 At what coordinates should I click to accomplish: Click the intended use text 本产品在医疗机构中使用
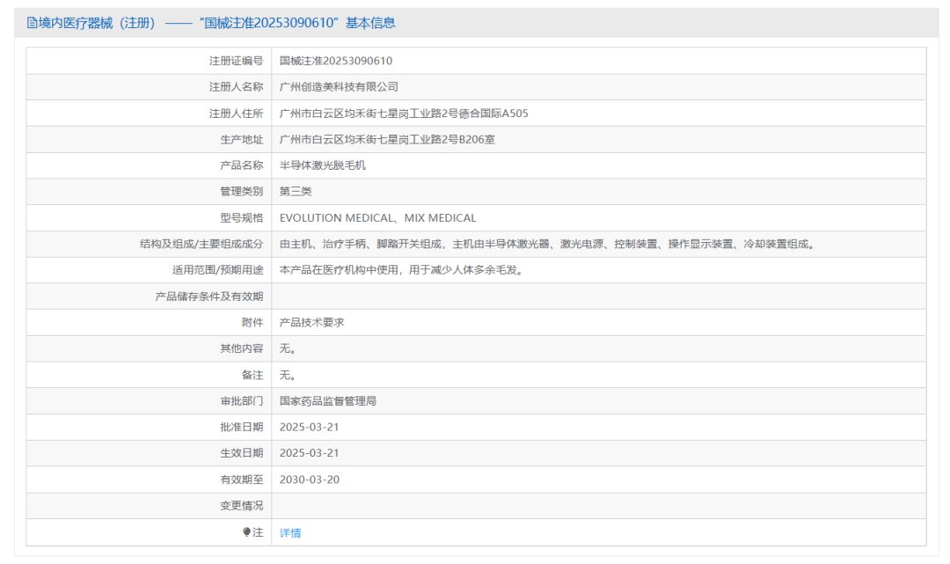pos(401,271)
